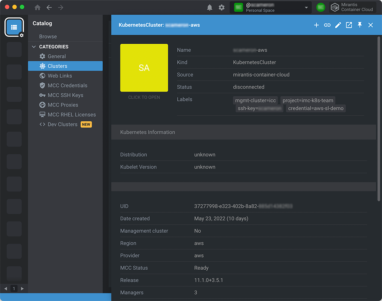Click the MCC RHEL Licenses icon
382x301 pixels.
43,115
